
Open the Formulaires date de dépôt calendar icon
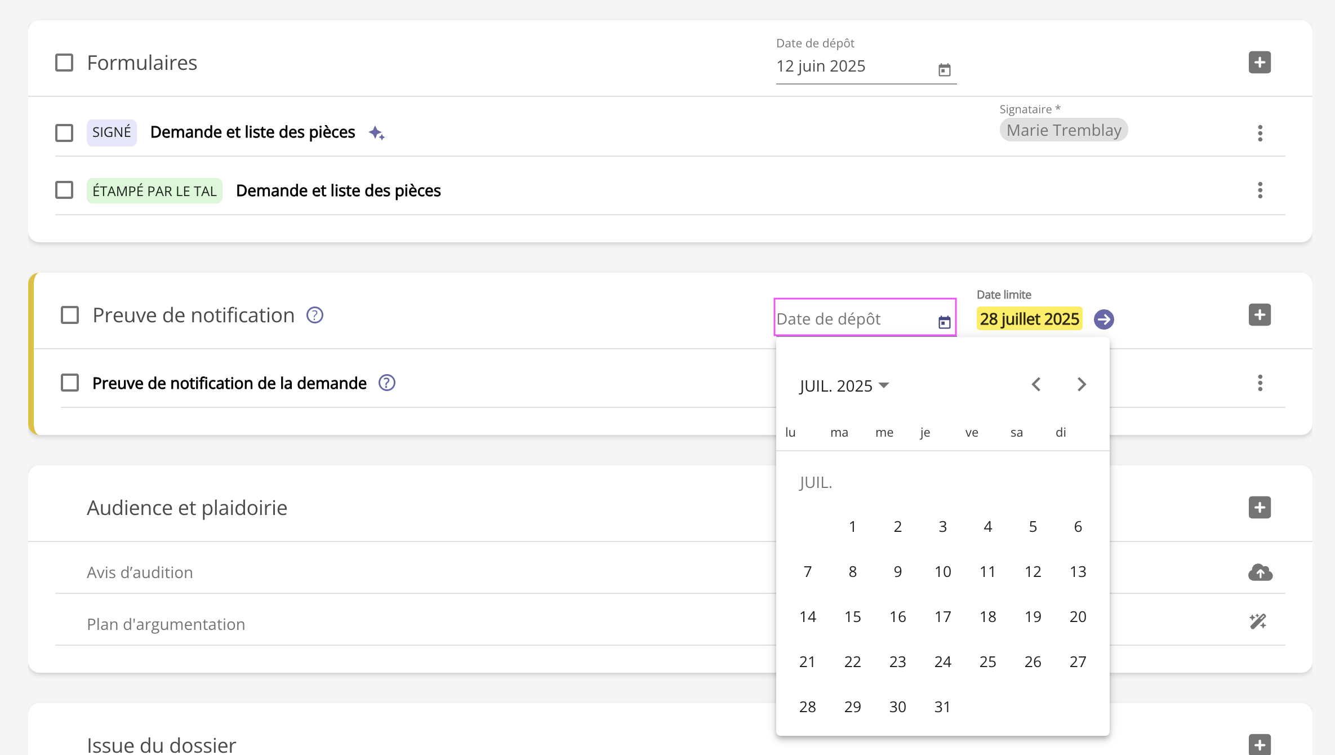[x=944, y=70]
